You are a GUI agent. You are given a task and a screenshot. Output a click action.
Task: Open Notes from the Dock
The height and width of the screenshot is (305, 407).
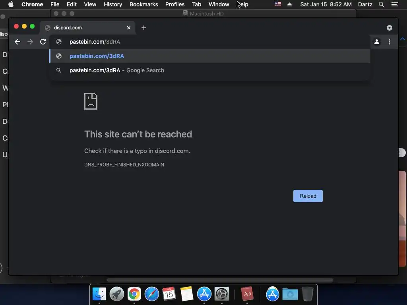[187, 294]
